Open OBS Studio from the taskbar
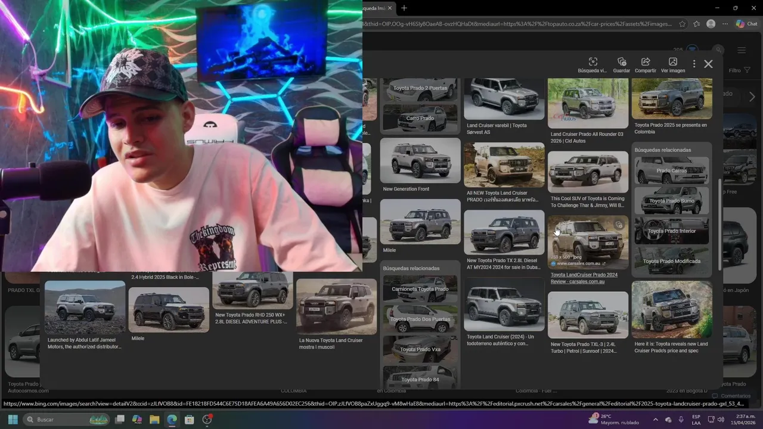 point(207,419)
